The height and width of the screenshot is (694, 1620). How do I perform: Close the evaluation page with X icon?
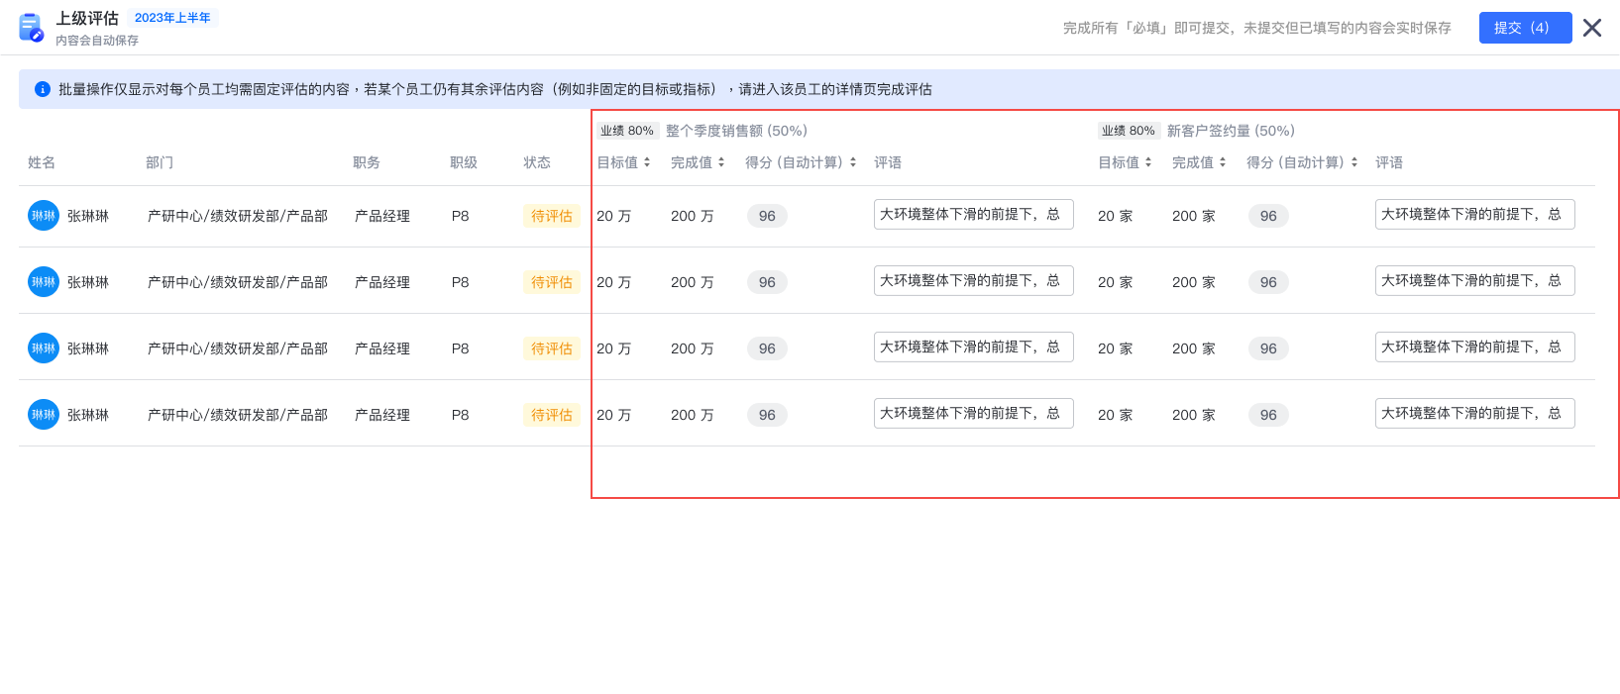(1592, 28)
